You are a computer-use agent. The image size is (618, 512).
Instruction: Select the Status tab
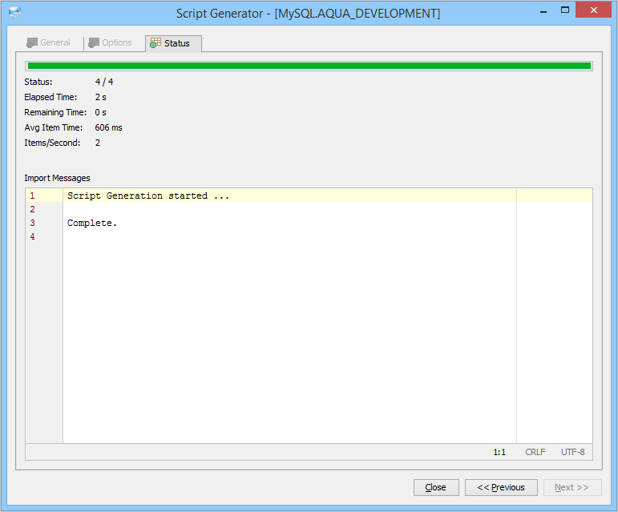pos(173,43)
